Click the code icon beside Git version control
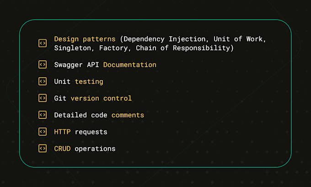Screen dimensions: 311x187 [x=43, y=98]
